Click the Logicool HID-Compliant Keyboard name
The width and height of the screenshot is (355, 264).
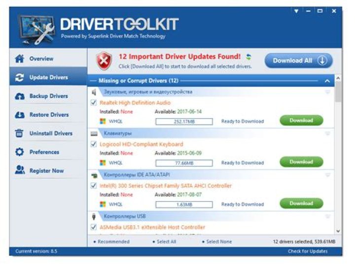pyautogui.click(x=142, y=144)
